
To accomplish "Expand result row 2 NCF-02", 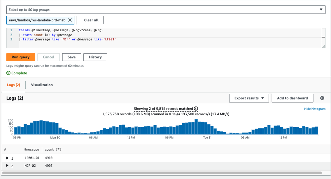I will click(x=7, y=166).
